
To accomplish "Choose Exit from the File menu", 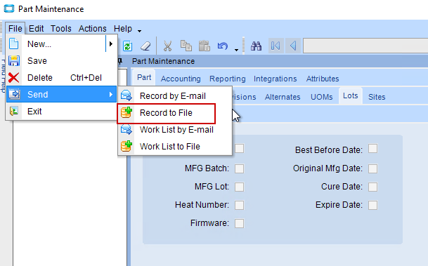I will click(x=62, y=111).
